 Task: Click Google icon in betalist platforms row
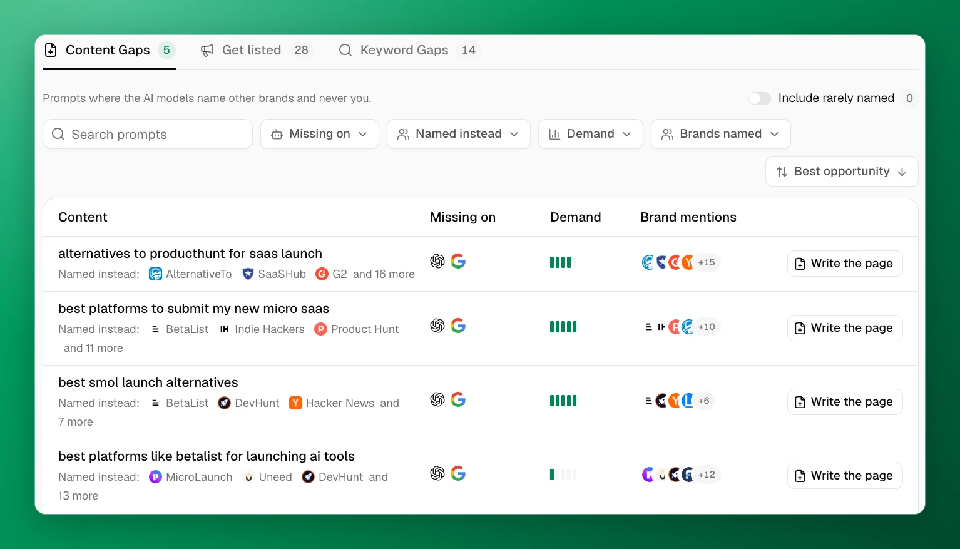click(458, 473)
